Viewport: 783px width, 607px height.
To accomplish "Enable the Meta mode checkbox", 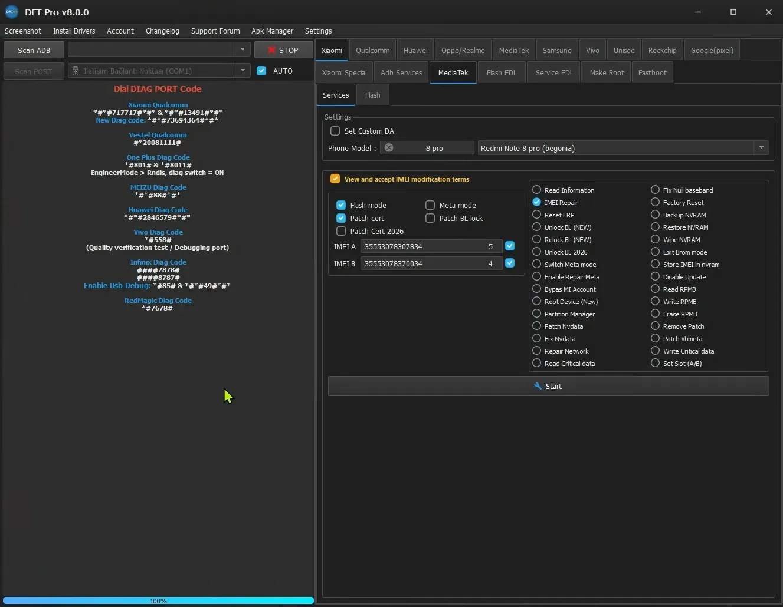I will 430,205.
